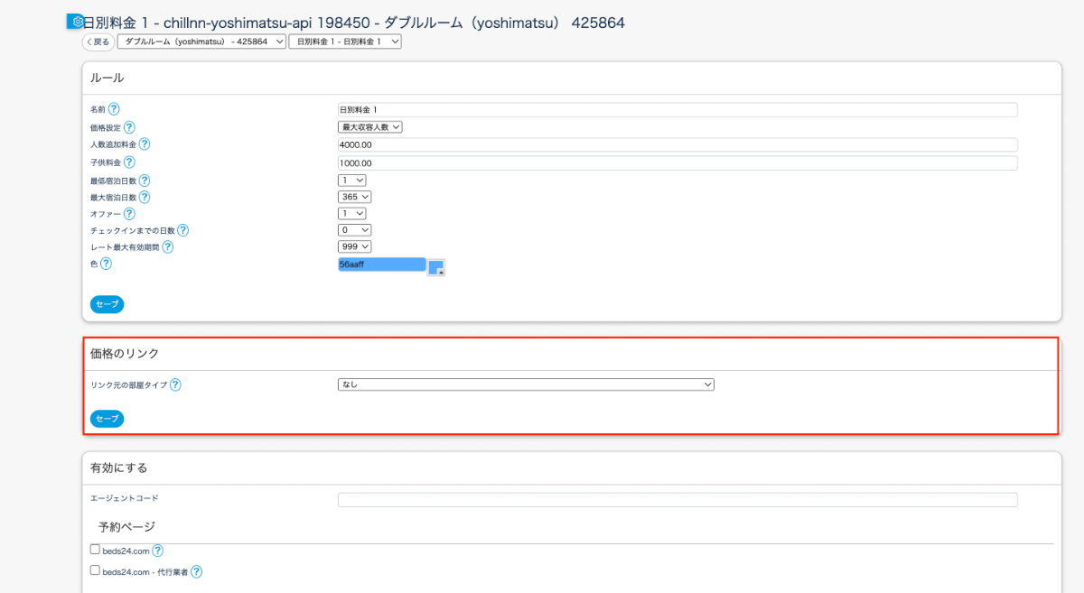The height and width of the screenshot is (593, 1084).
Task: View help for 人数追加料金
Action: (x=144, y=144)
